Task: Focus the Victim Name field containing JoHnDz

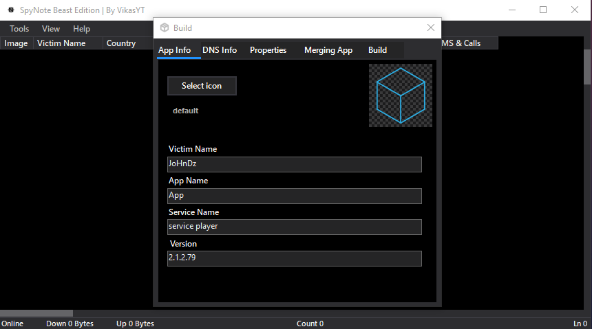Action: click(x=295, y=164)
